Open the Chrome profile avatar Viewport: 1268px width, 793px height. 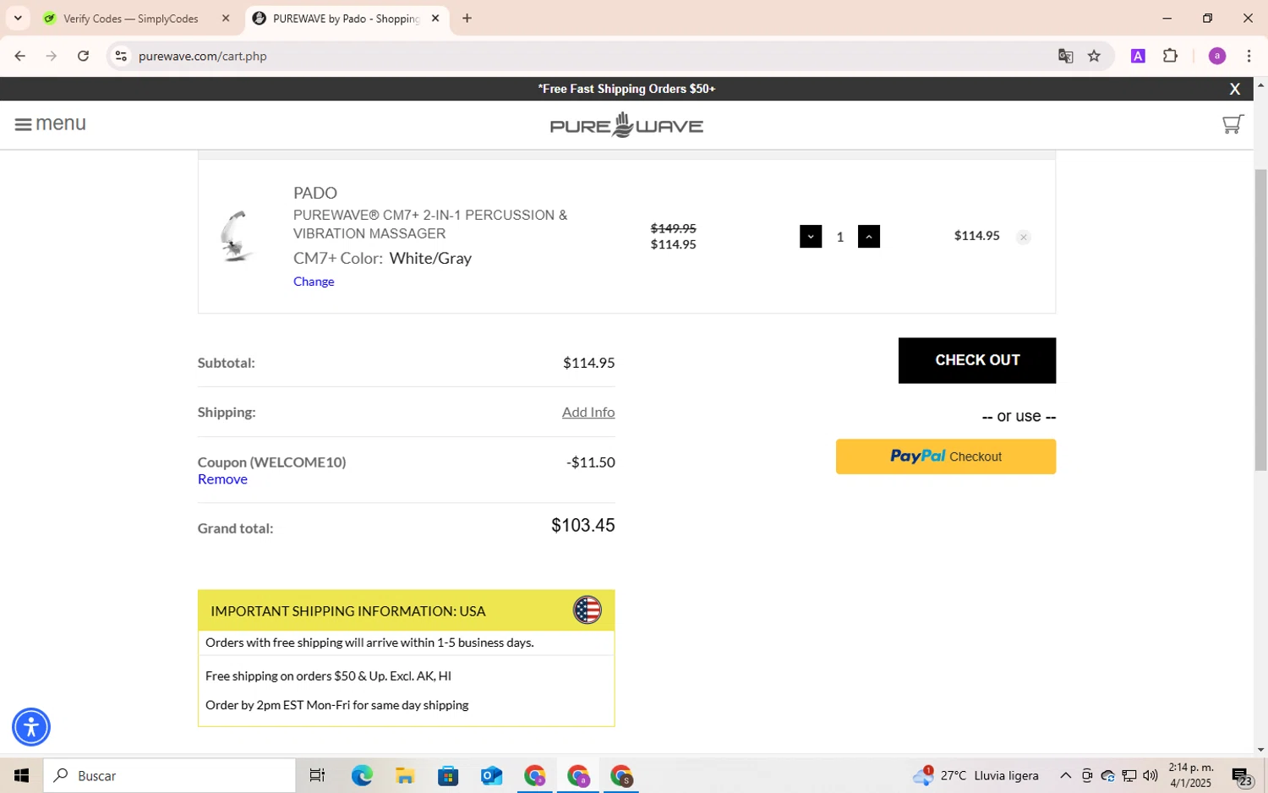tap(1217, 56)
